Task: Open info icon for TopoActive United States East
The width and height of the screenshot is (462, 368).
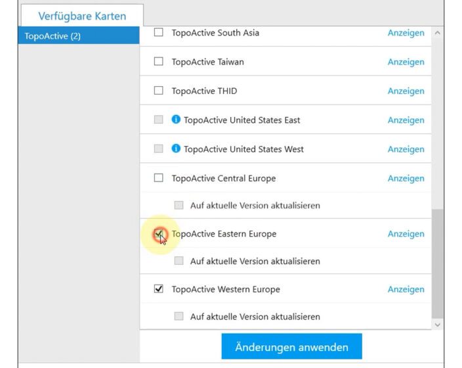Action: [x=176, y=120]
